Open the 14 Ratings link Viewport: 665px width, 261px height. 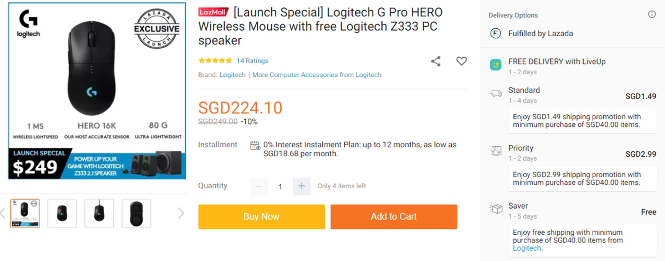pyautogui.click(x=252, y=61)
